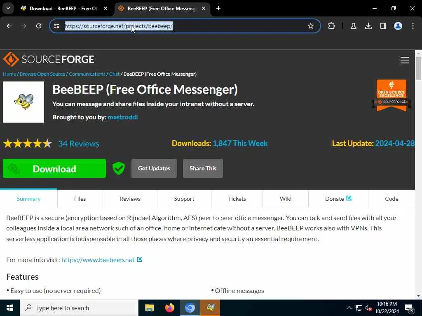
Task: Open Chrome three-dot menu
Action: [413, 26]
